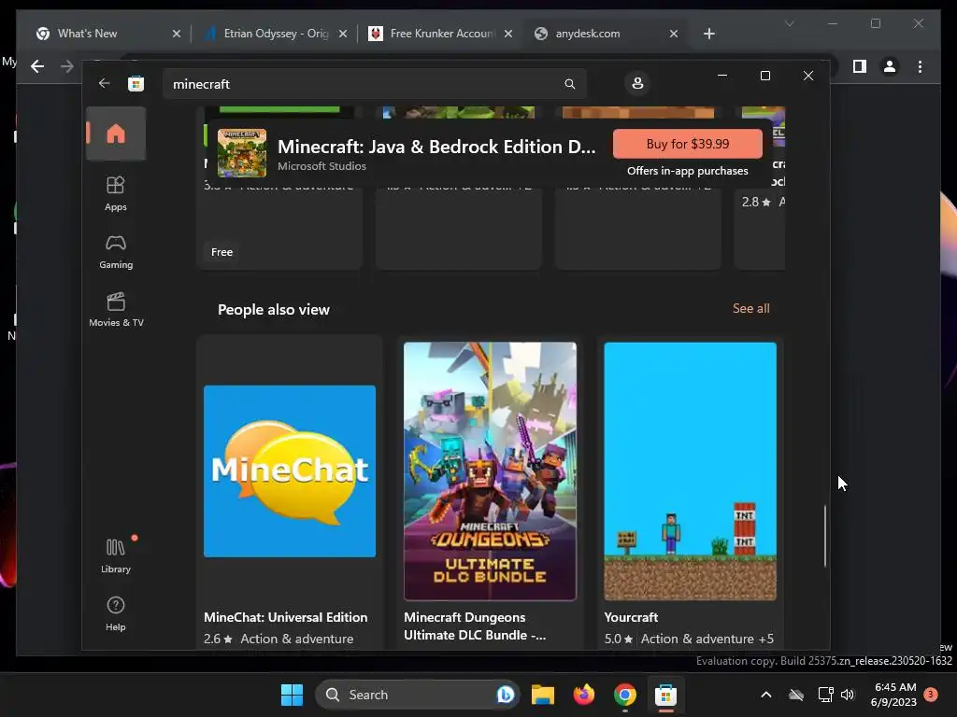Click the taskbar Search box
957x717 pixels.
(x=417, y=695)
